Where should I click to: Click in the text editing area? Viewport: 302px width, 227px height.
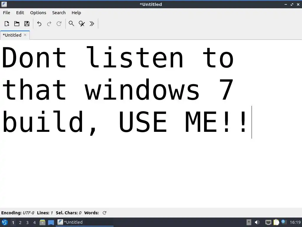pyautogui.click(x=151, y=124)
